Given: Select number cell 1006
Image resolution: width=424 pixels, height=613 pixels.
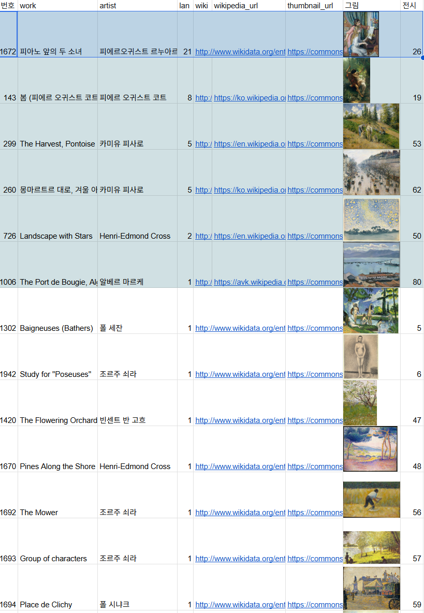Looking at the screenshot, I should tap(9, 265).
